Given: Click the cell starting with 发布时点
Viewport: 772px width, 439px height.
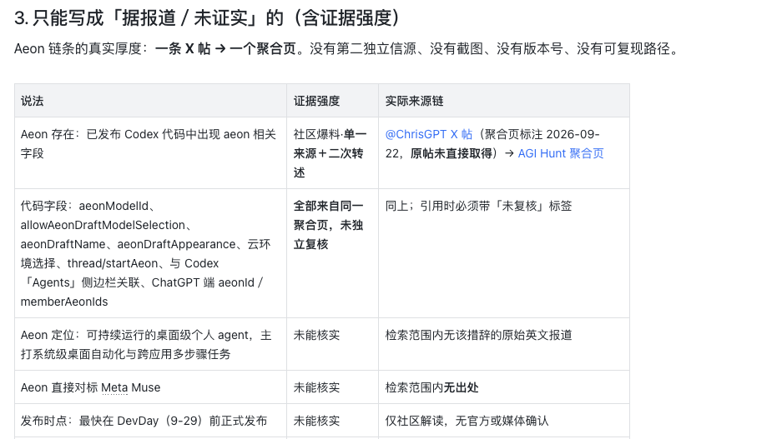Looking at the screenshot, I should click(x=151, y=421).
